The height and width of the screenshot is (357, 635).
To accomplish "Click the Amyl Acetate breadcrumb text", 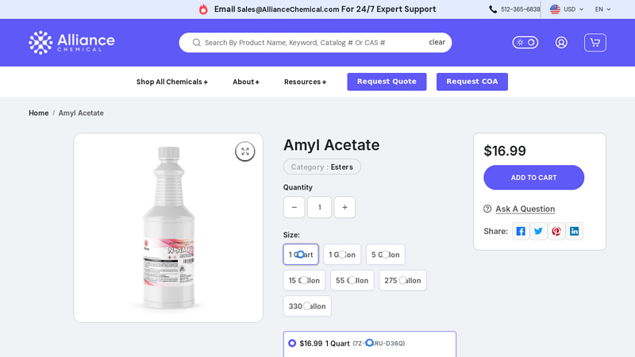I will tap(81, 113).
